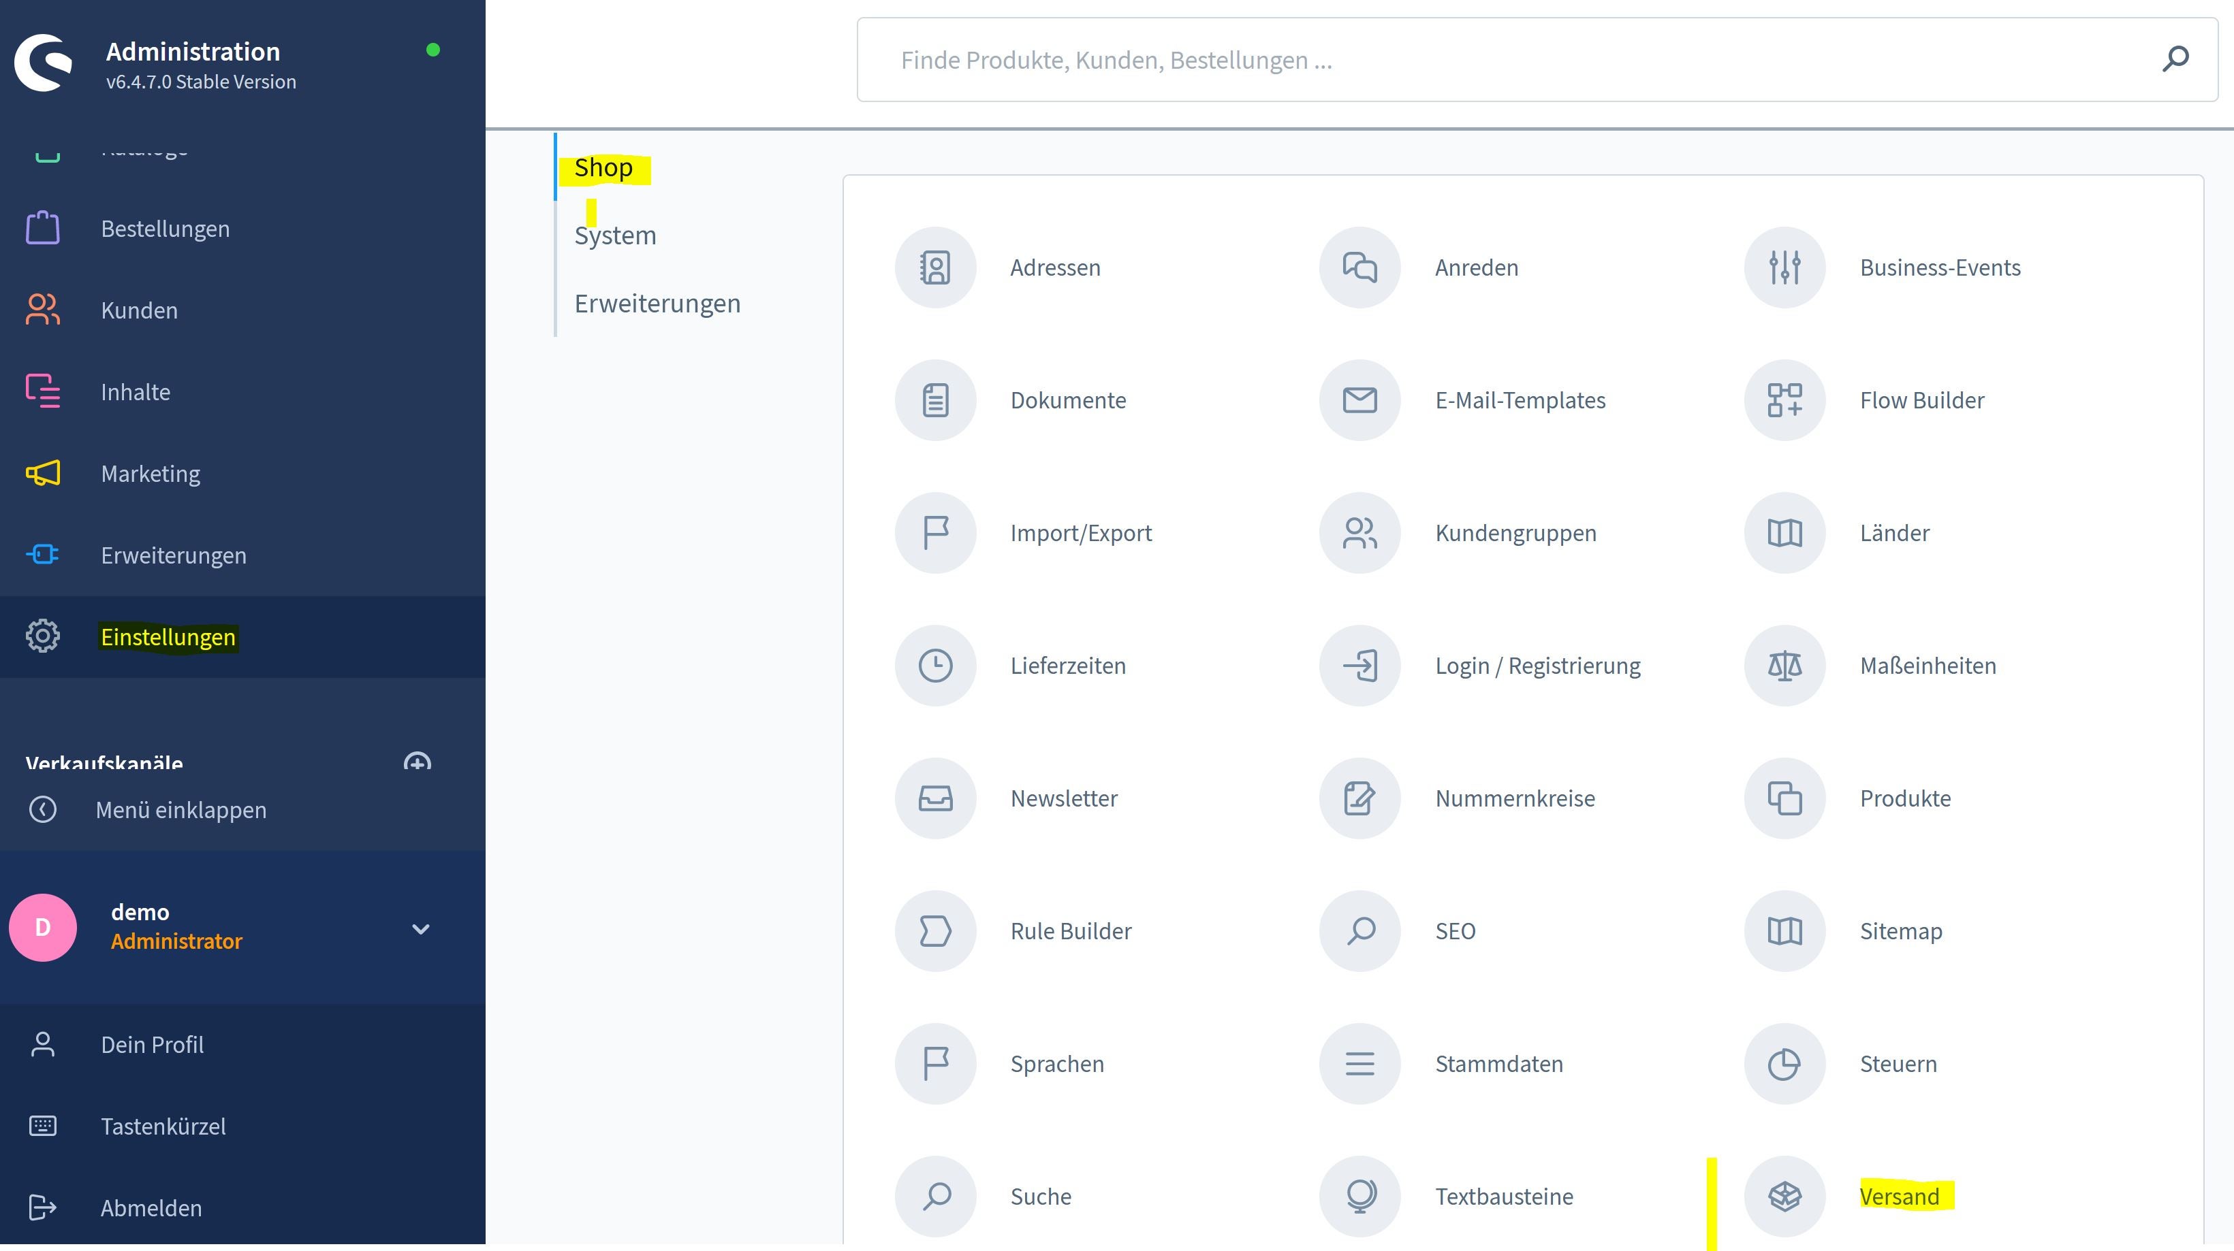Open the Business-Events sliders icon
The width and height of the screenshot is (2234, 1251).
[x=1784, y=267]
